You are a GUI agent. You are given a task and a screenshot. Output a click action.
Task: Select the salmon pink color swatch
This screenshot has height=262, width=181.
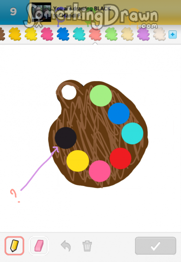click(95, 34)
